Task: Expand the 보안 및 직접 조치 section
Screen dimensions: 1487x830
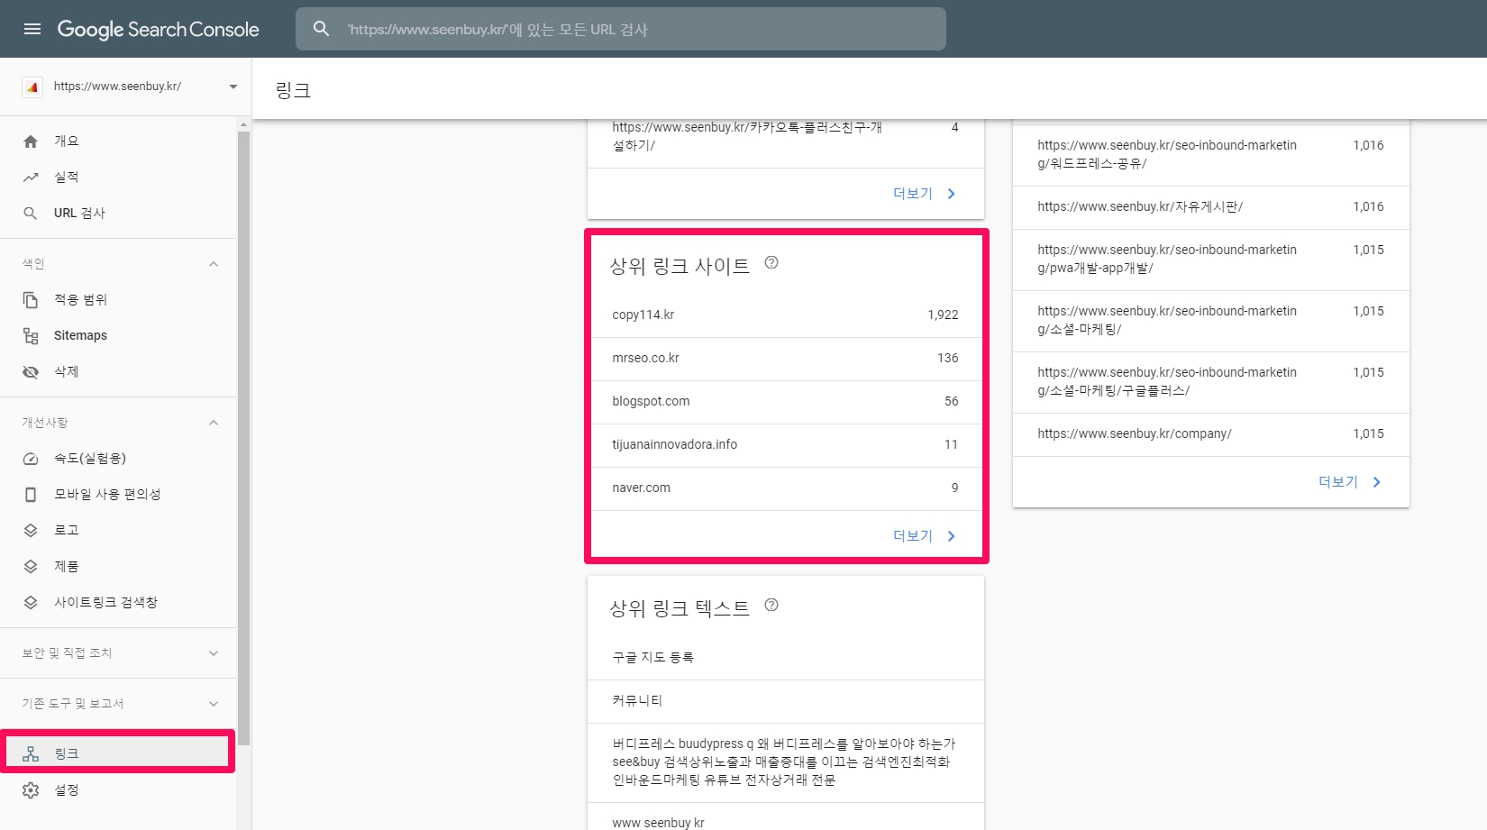Action: pyautogui.click(x=214, y=653)
